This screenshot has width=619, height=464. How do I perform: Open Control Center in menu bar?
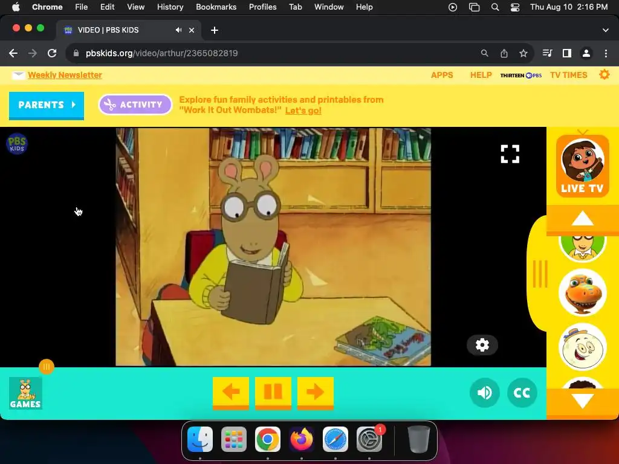(515, 7)
